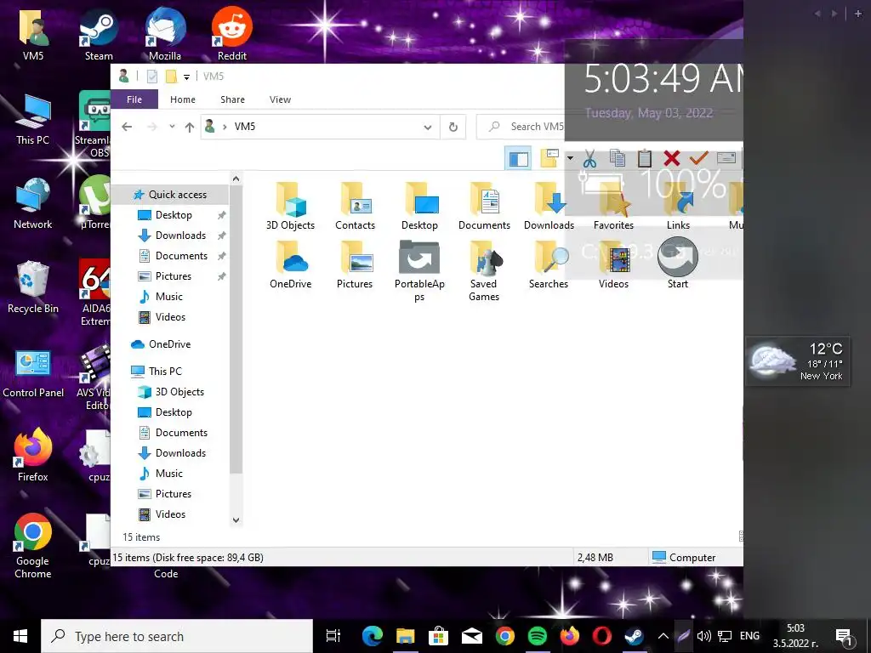Select the PortableApps folder
Image resolution: width=871 pixels, height=653 pixels.
(x=419, y=271)
